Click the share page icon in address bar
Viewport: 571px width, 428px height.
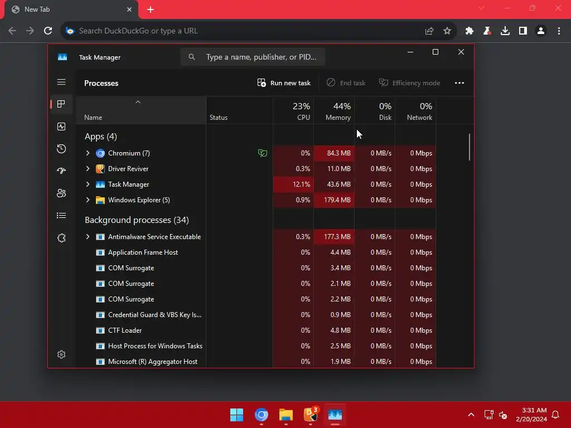(x=429, y=31)
